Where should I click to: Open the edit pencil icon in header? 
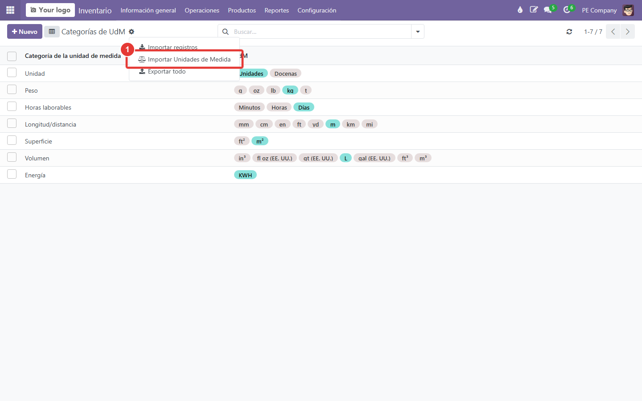[534, 10]
